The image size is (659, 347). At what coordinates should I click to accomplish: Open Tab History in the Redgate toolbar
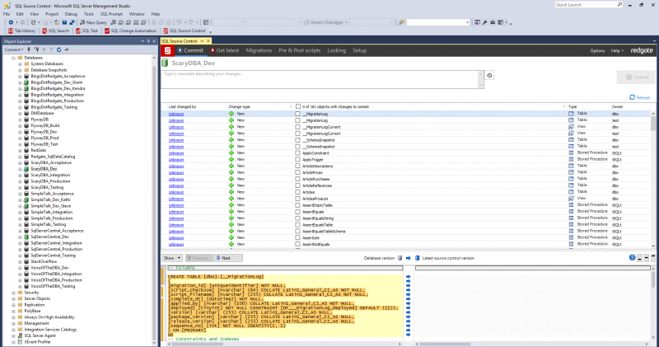pyautogui.click(x=22, y=30)
